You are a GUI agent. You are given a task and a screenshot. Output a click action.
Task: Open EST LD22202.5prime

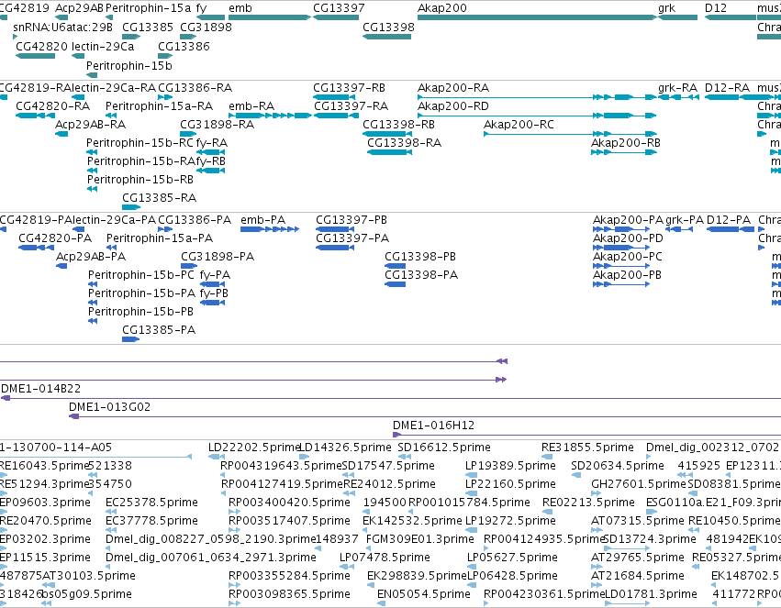[254, 448]
